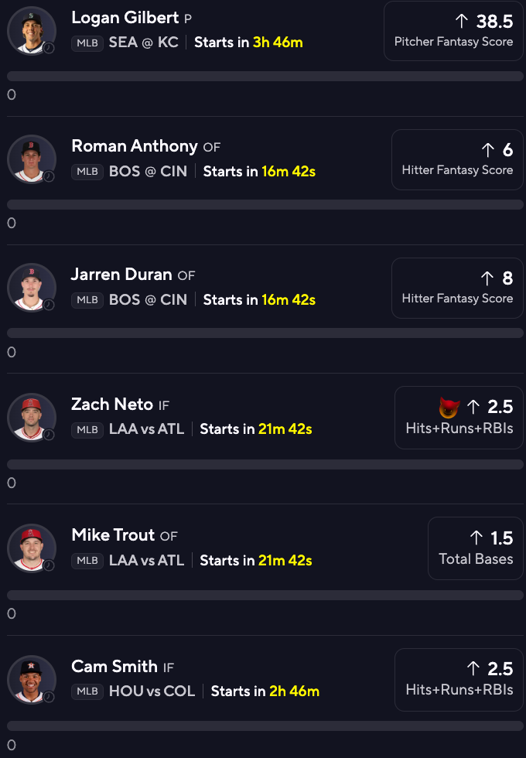Open Zach Neto's player headshot
526x758 pixels.
click(32, 418)
